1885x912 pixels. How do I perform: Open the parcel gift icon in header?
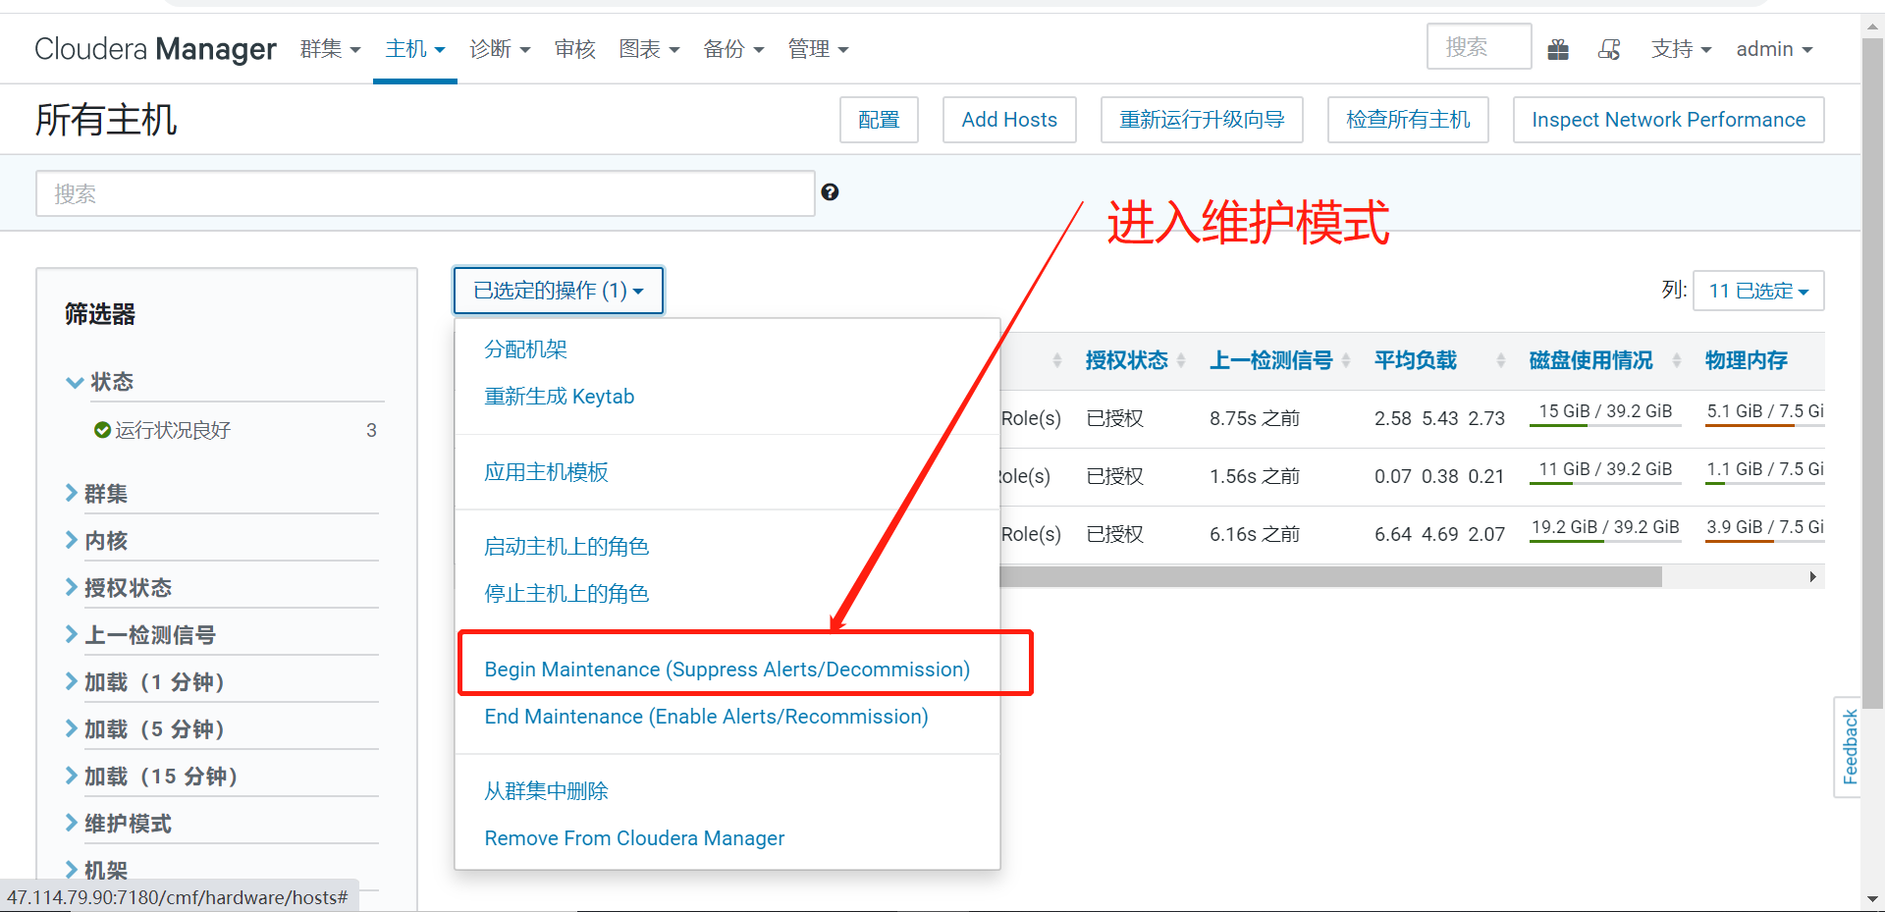click(x=1558, y=48)
